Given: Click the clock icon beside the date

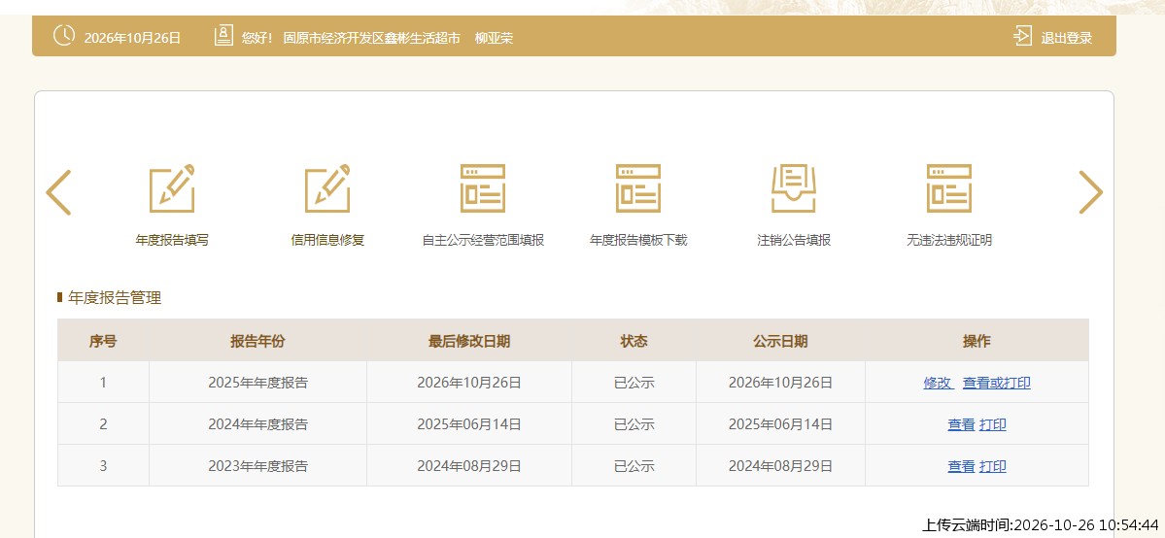Looking at the screenshot, I should pos(64,35).
